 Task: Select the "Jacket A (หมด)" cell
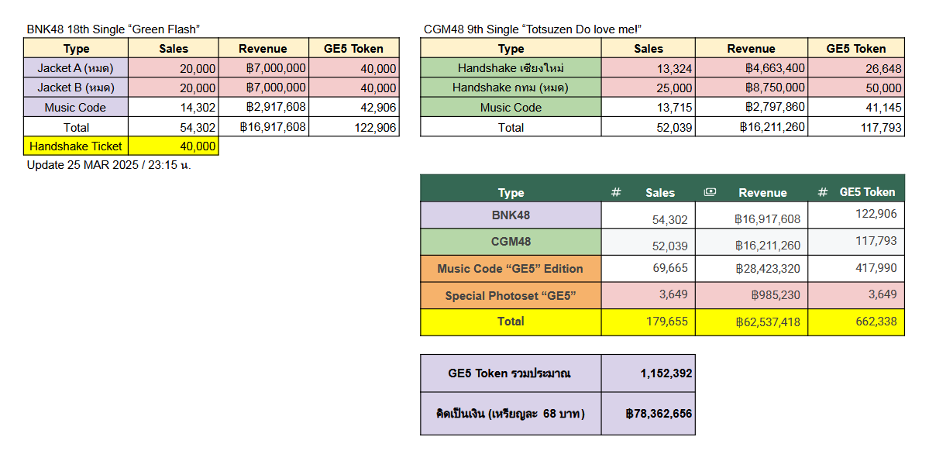[x=76, y=68]
